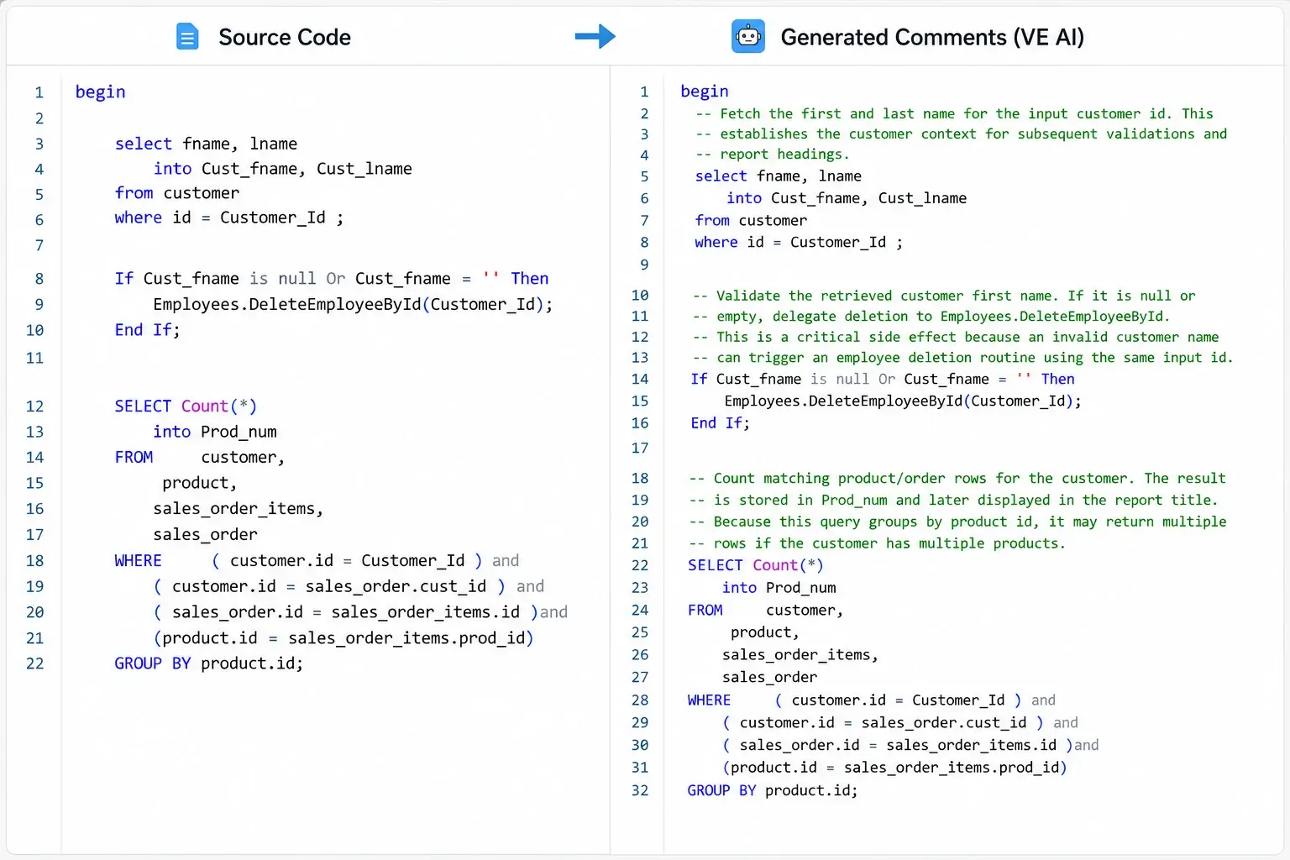Click comment '-- report headings.'
Screen dimensions: 1290x860
(773, 155)
